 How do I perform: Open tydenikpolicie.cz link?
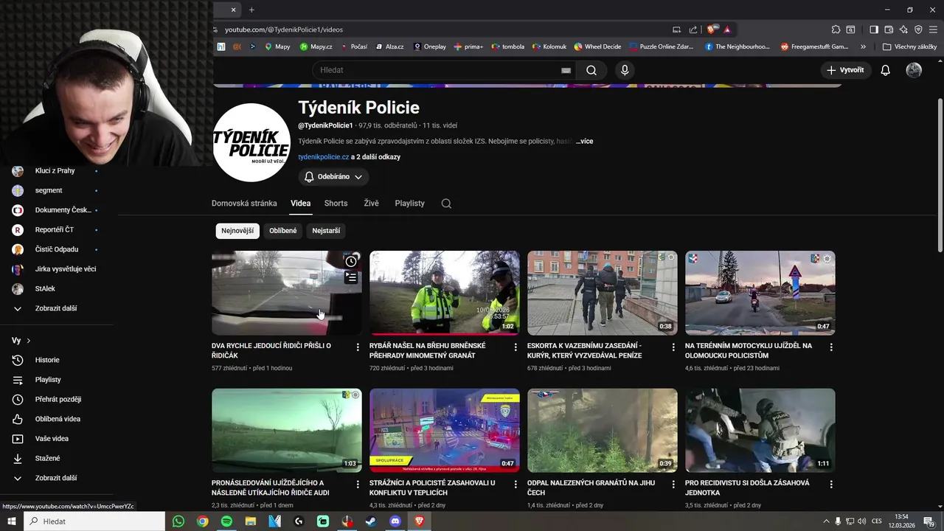324,157
